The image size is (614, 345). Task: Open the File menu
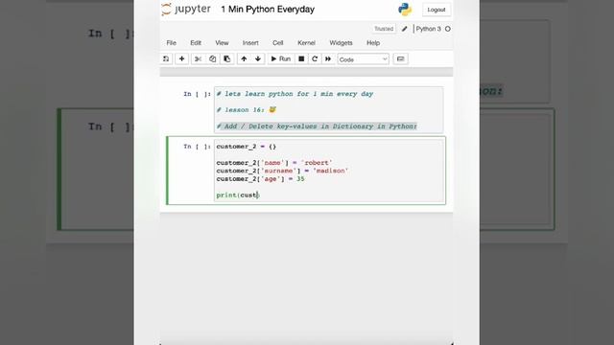click(171, 43)
